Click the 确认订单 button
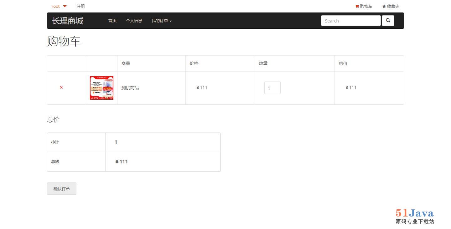The height and width of the screenshot is (229, 451). (x=62, y=189)
